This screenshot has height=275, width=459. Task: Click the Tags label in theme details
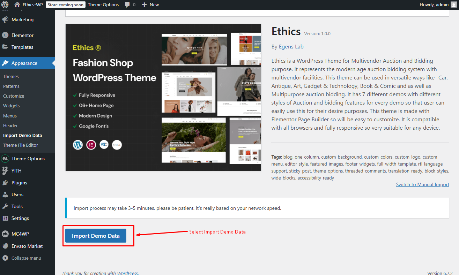click(x=276, y=157)
